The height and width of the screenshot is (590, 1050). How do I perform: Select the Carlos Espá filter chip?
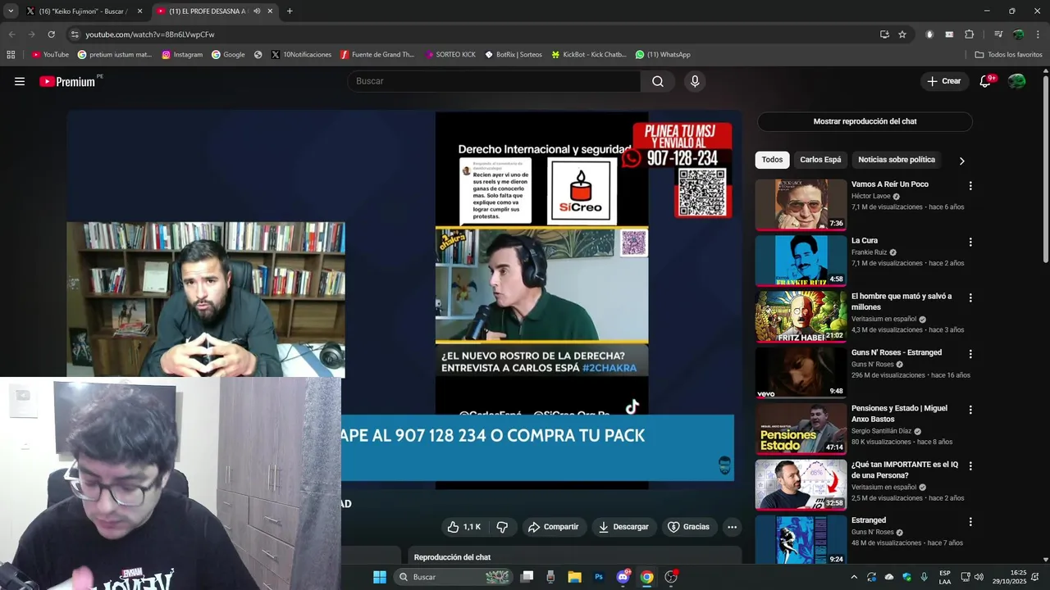tap(820, 160)
